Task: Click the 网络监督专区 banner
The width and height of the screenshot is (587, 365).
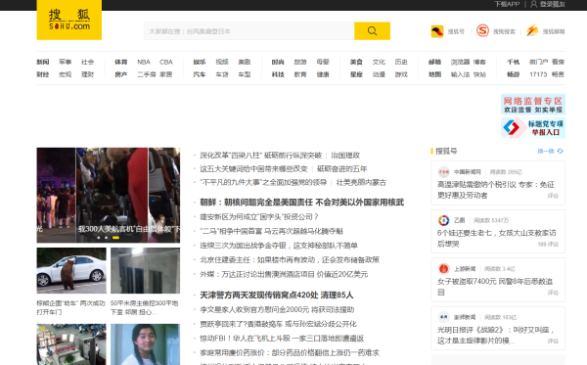Action: [533, 105]
